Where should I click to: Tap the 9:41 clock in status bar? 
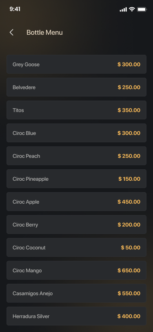click(15, 9)
